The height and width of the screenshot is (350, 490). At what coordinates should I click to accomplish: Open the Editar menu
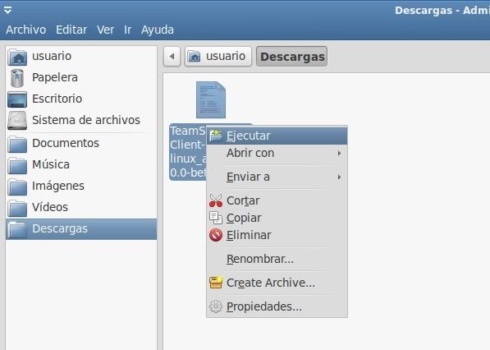pos(71,30)
